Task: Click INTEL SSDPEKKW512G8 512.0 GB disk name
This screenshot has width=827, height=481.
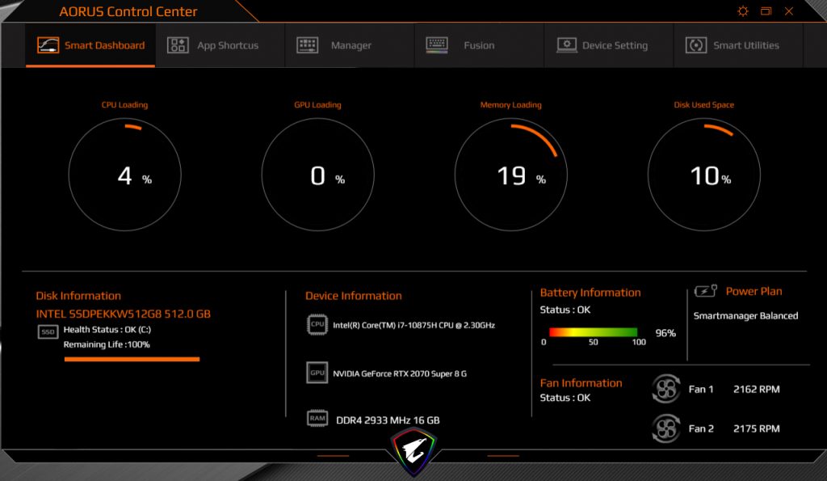Action: pyautogui.click(x=123, y=314)
